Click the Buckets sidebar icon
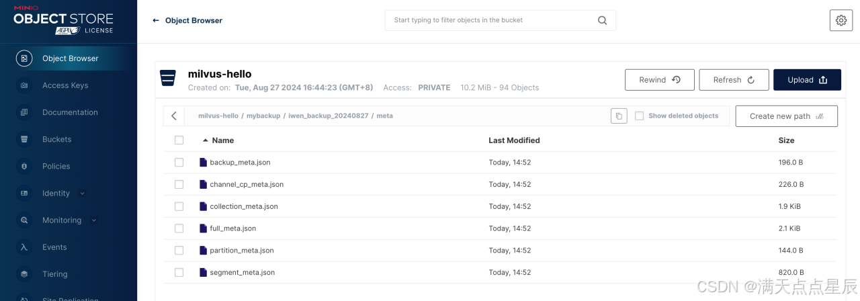The width and height of the screenshot is (860, 301). 24,139
